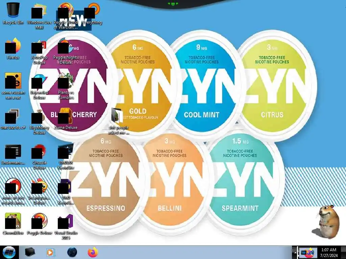This screenshot has width=346, height=259.
Task: Open the dark globe browser on the taskbar
Action: coord(72,252)
